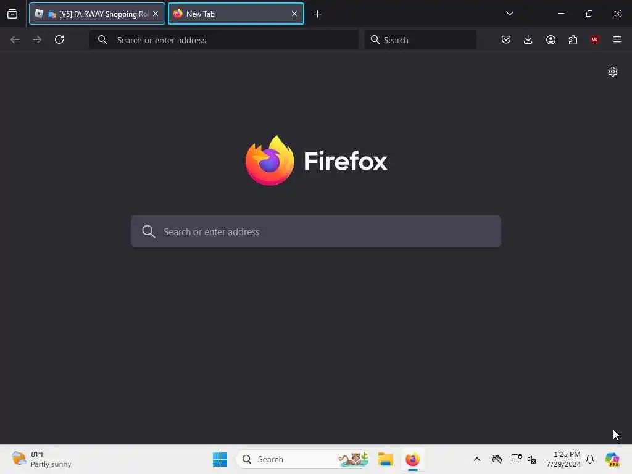Reload the current page
Screen dimensions: 632x474
click(x=59, y=39)
